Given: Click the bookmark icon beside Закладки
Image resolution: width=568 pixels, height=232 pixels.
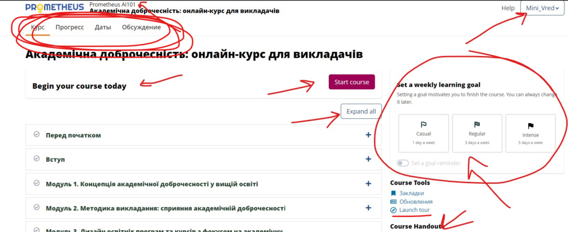Looking at the screenshot, I should point(394,193).
